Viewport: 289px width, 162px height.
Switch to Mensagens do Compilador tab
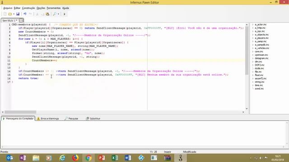[x=18, y=118]
